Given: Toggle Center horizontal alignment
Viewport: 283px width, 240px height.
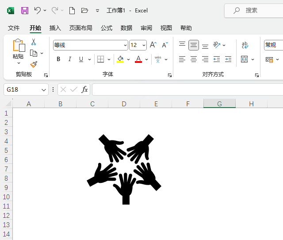Looking at the screenshot, I should coord(194,59).
